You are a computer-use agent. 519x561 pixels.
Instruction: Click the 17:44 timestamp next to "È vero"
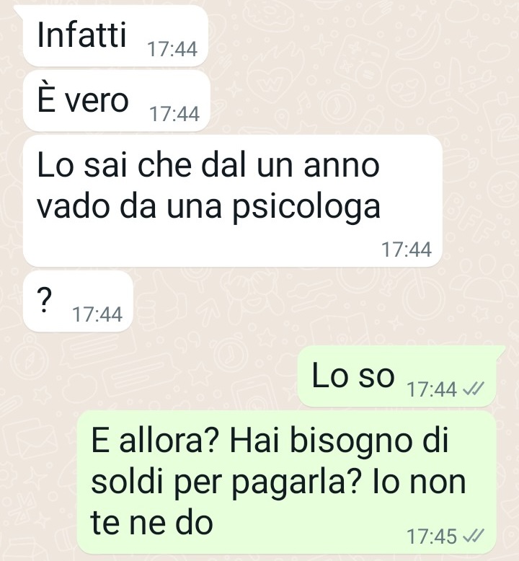pyautogui.click(x=174, y=114)
